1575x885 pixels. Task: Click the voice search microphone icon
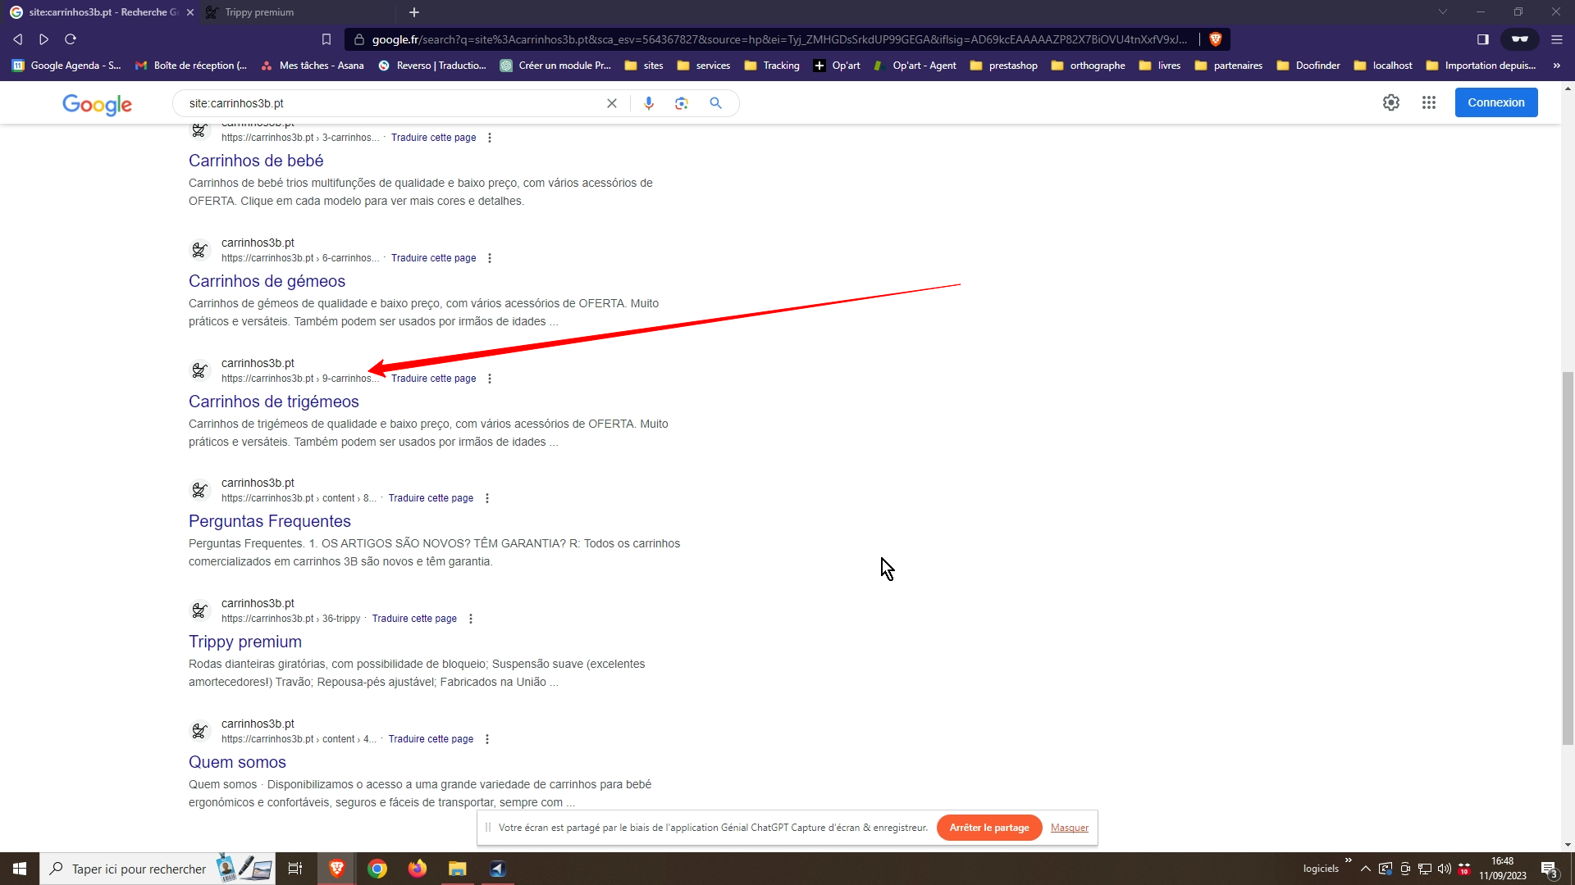(648, 103)
